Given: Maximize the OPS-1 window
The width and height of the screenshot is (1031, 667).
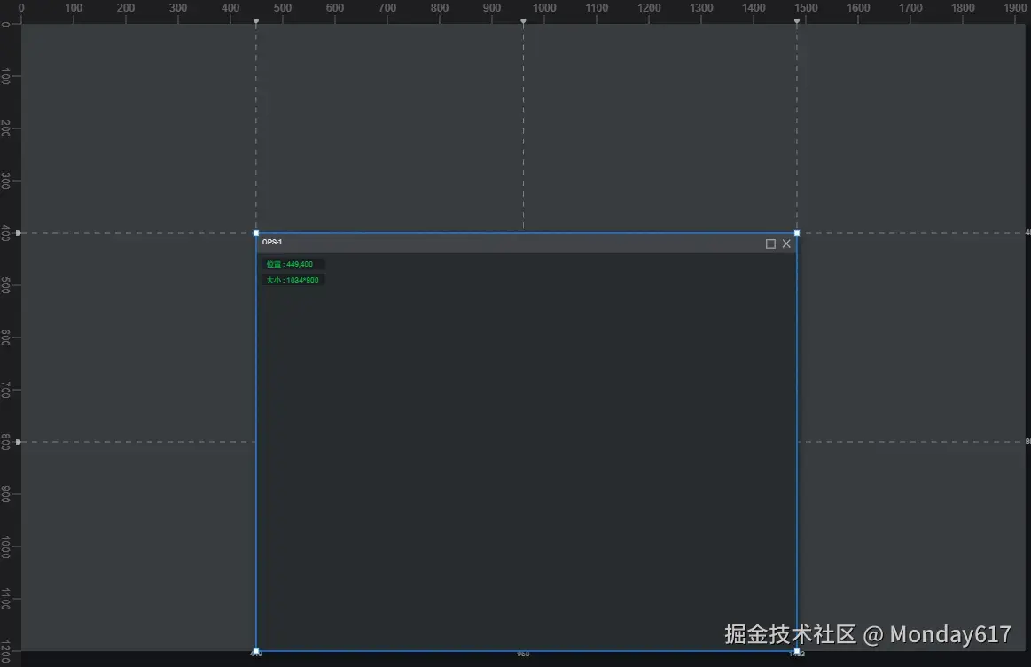Looking at the screenshot, I should pyautogui.click(x=770, y=244).
